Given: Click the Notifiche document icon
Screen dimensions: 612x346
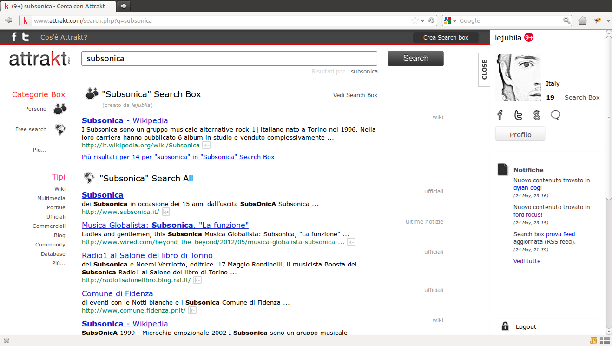Looking at the screenshot, I should (x=503, y=169).
